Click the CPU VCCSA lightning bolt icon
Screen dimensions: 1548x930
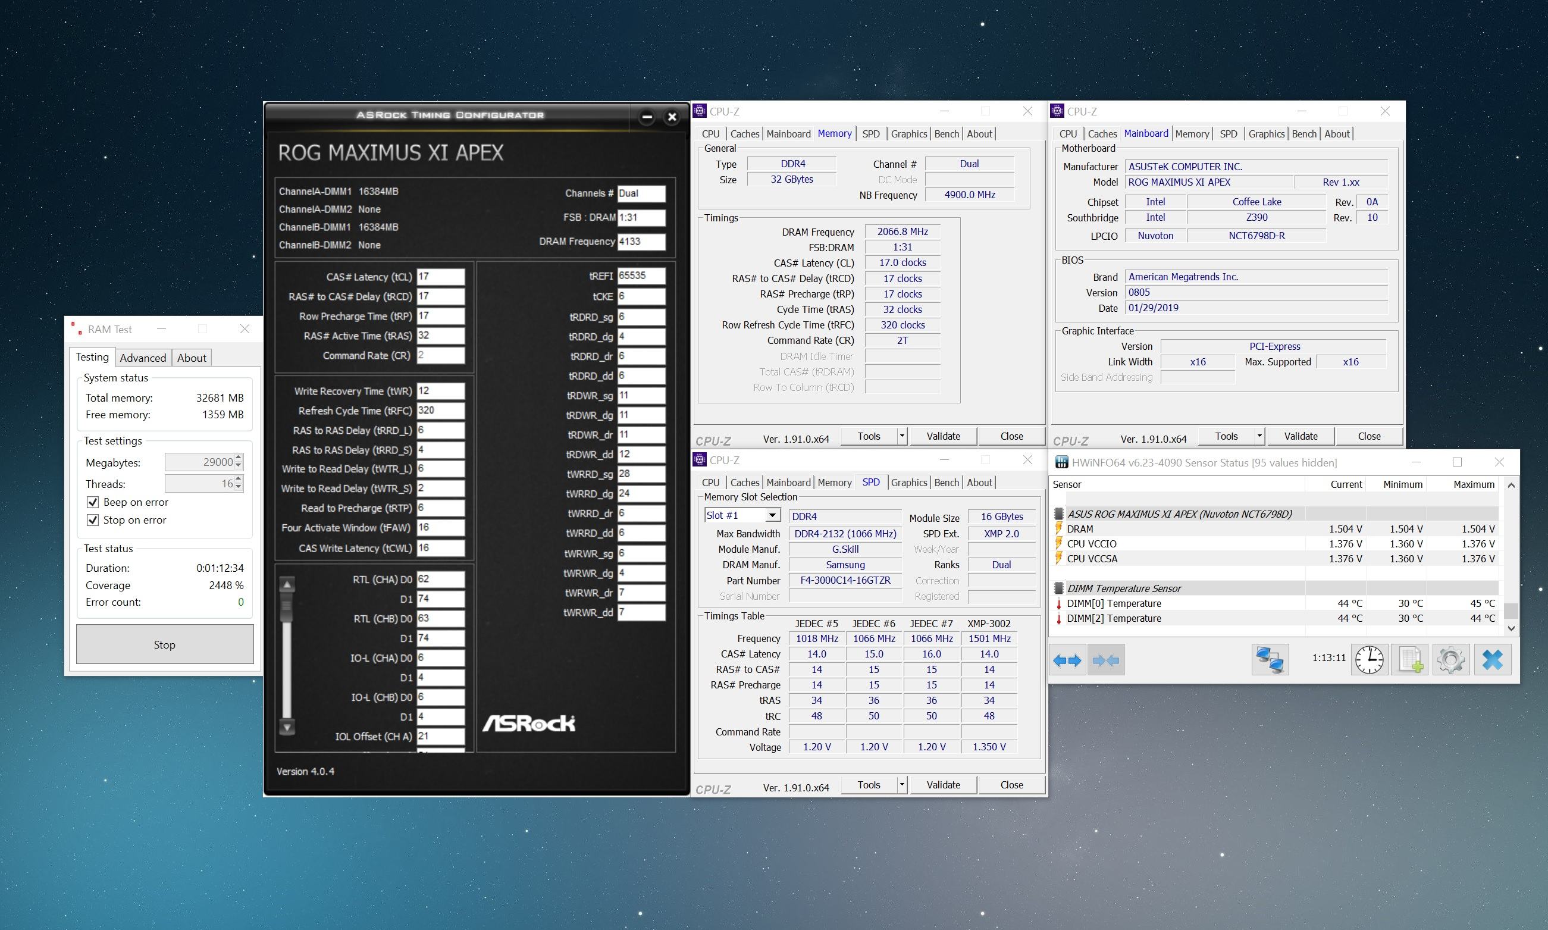1059,558
